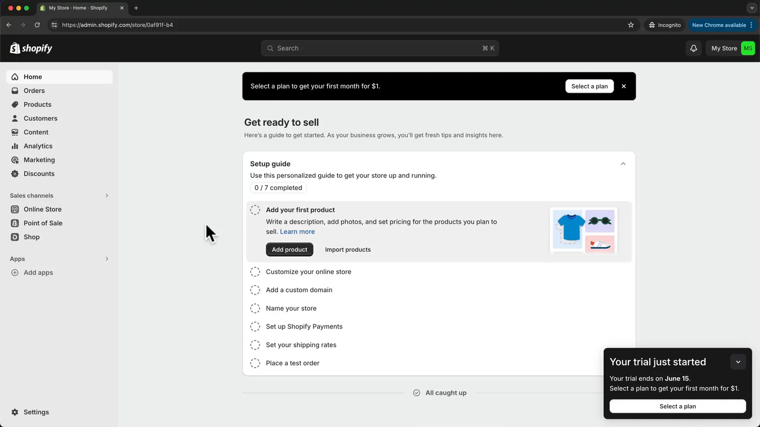760x427 pixels.
Task: Click the Discounts badge icon
Action: tap(15, 174)
